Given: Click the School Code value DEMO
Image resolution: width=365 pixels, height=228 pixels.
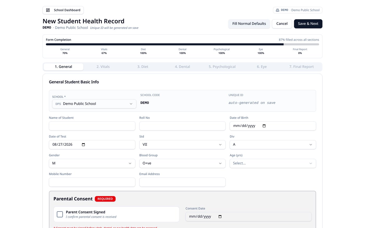Looking at the screenshot, I should (145, 103).
